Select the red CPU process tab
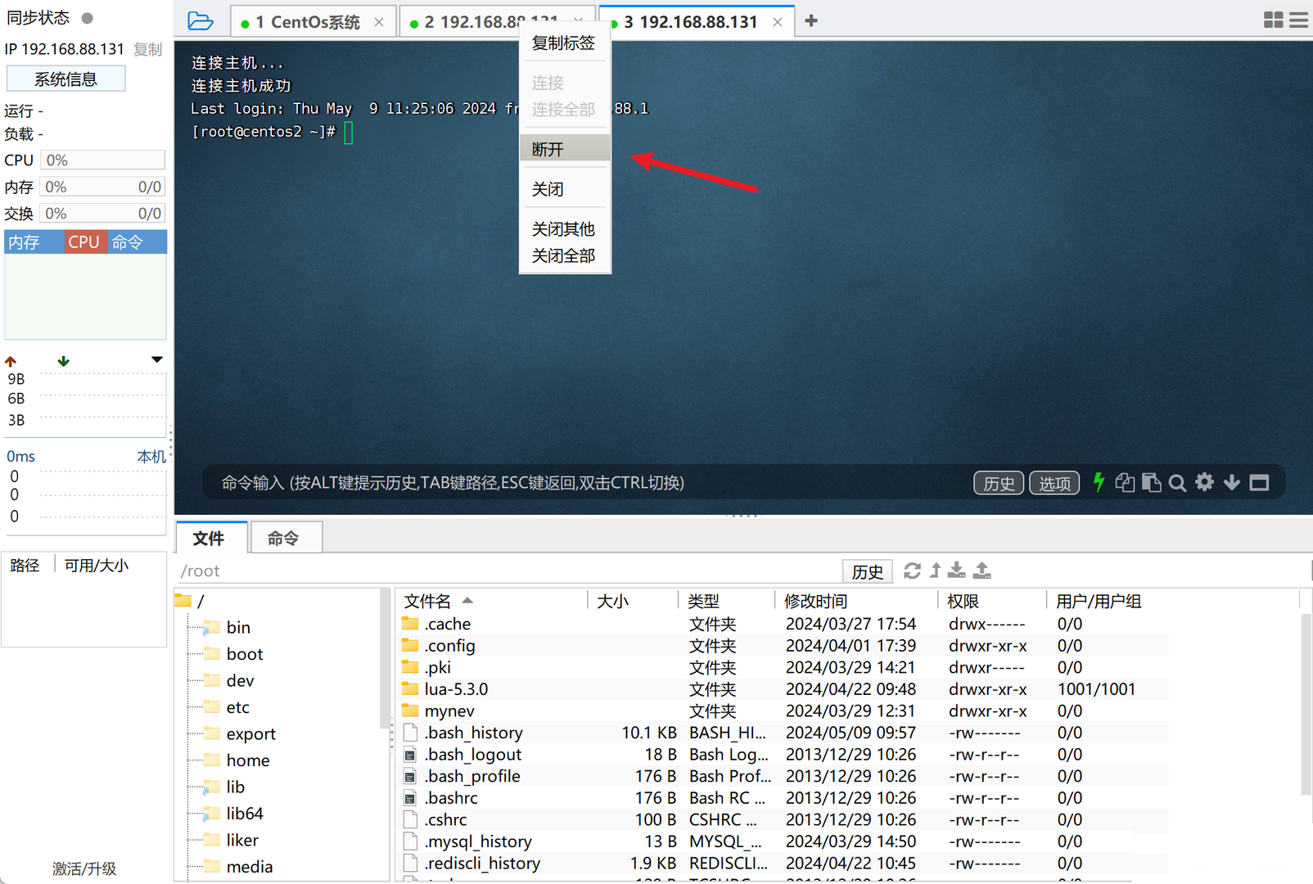This screenshot has height=884, width=1313. click(84, 242)
